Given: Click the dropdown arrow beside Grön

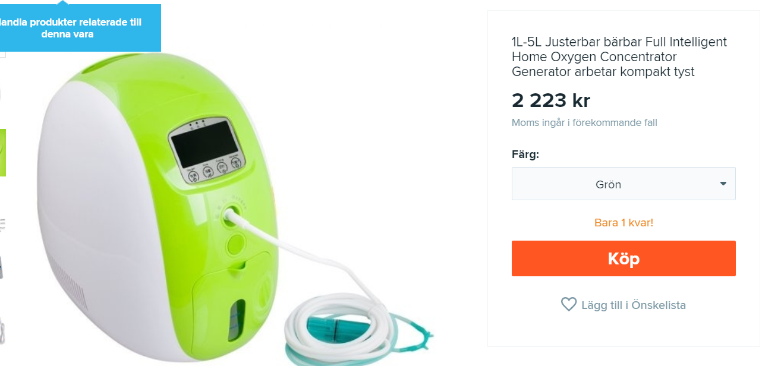Looking at the screenshot, I should [x=723, y=184].
